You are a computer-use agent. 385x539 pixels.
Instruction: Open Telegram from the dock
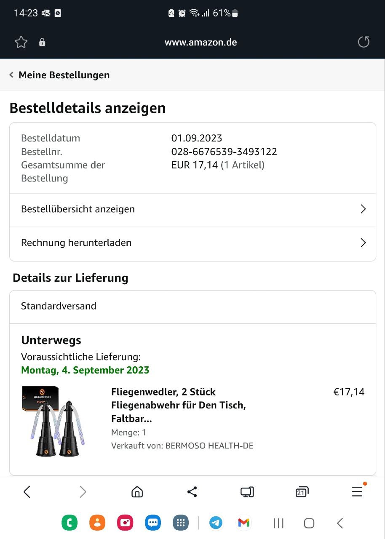[x=216, y=523]
